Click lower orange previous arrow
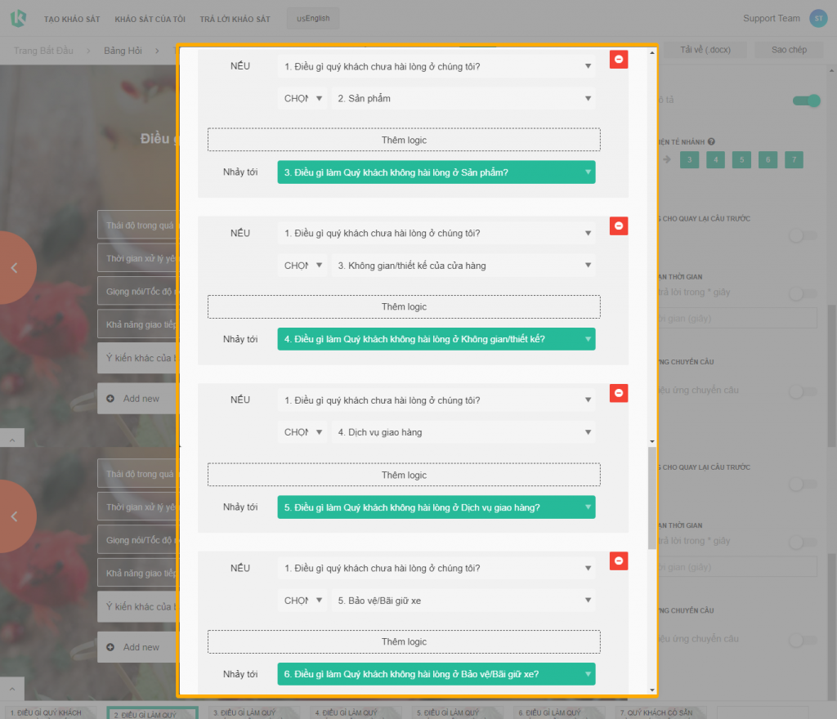This screenshot has height=719, width=837. [15, 516]
